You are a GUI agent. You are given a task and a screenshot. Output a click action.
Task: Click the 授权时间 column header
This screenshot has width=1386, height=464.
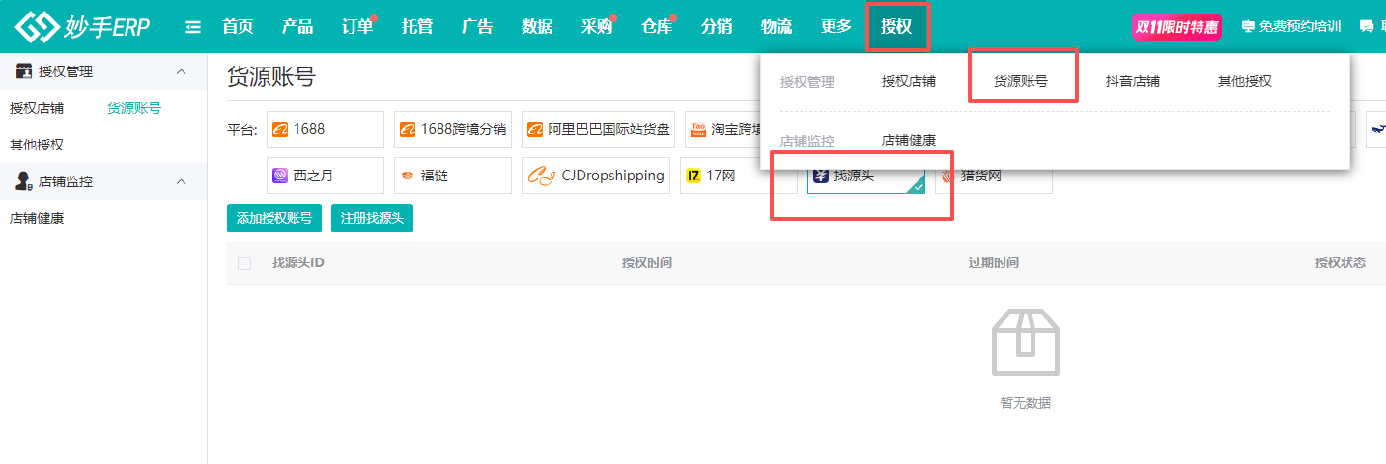click(x=647, y=263)
